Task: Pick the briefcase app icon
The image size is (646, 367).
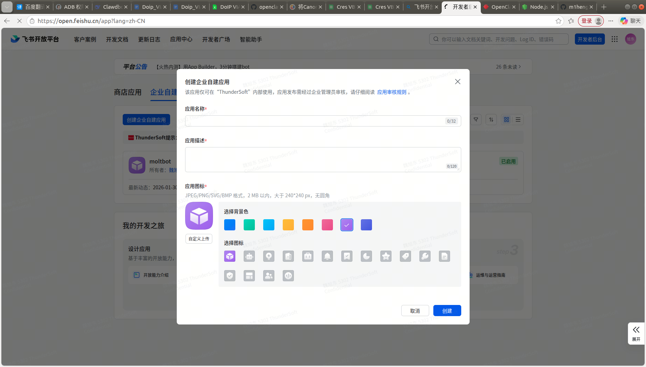Action: pyautogui.click(x=307, y=257)
